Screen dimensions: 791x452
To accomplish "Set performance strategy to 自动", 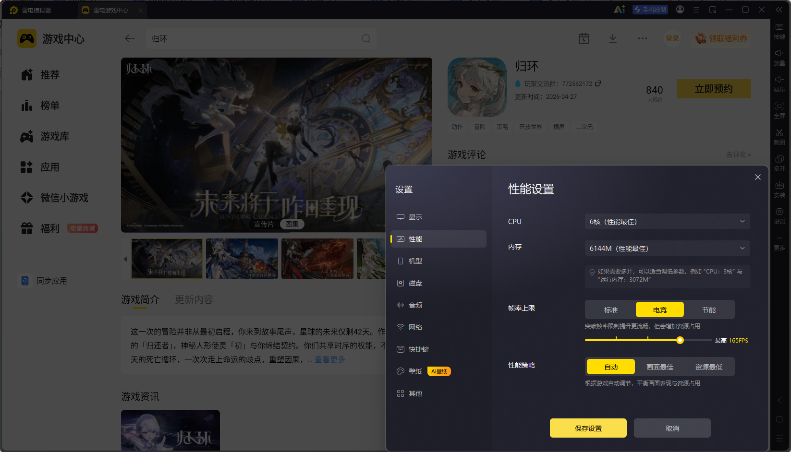I will (611, 367).
